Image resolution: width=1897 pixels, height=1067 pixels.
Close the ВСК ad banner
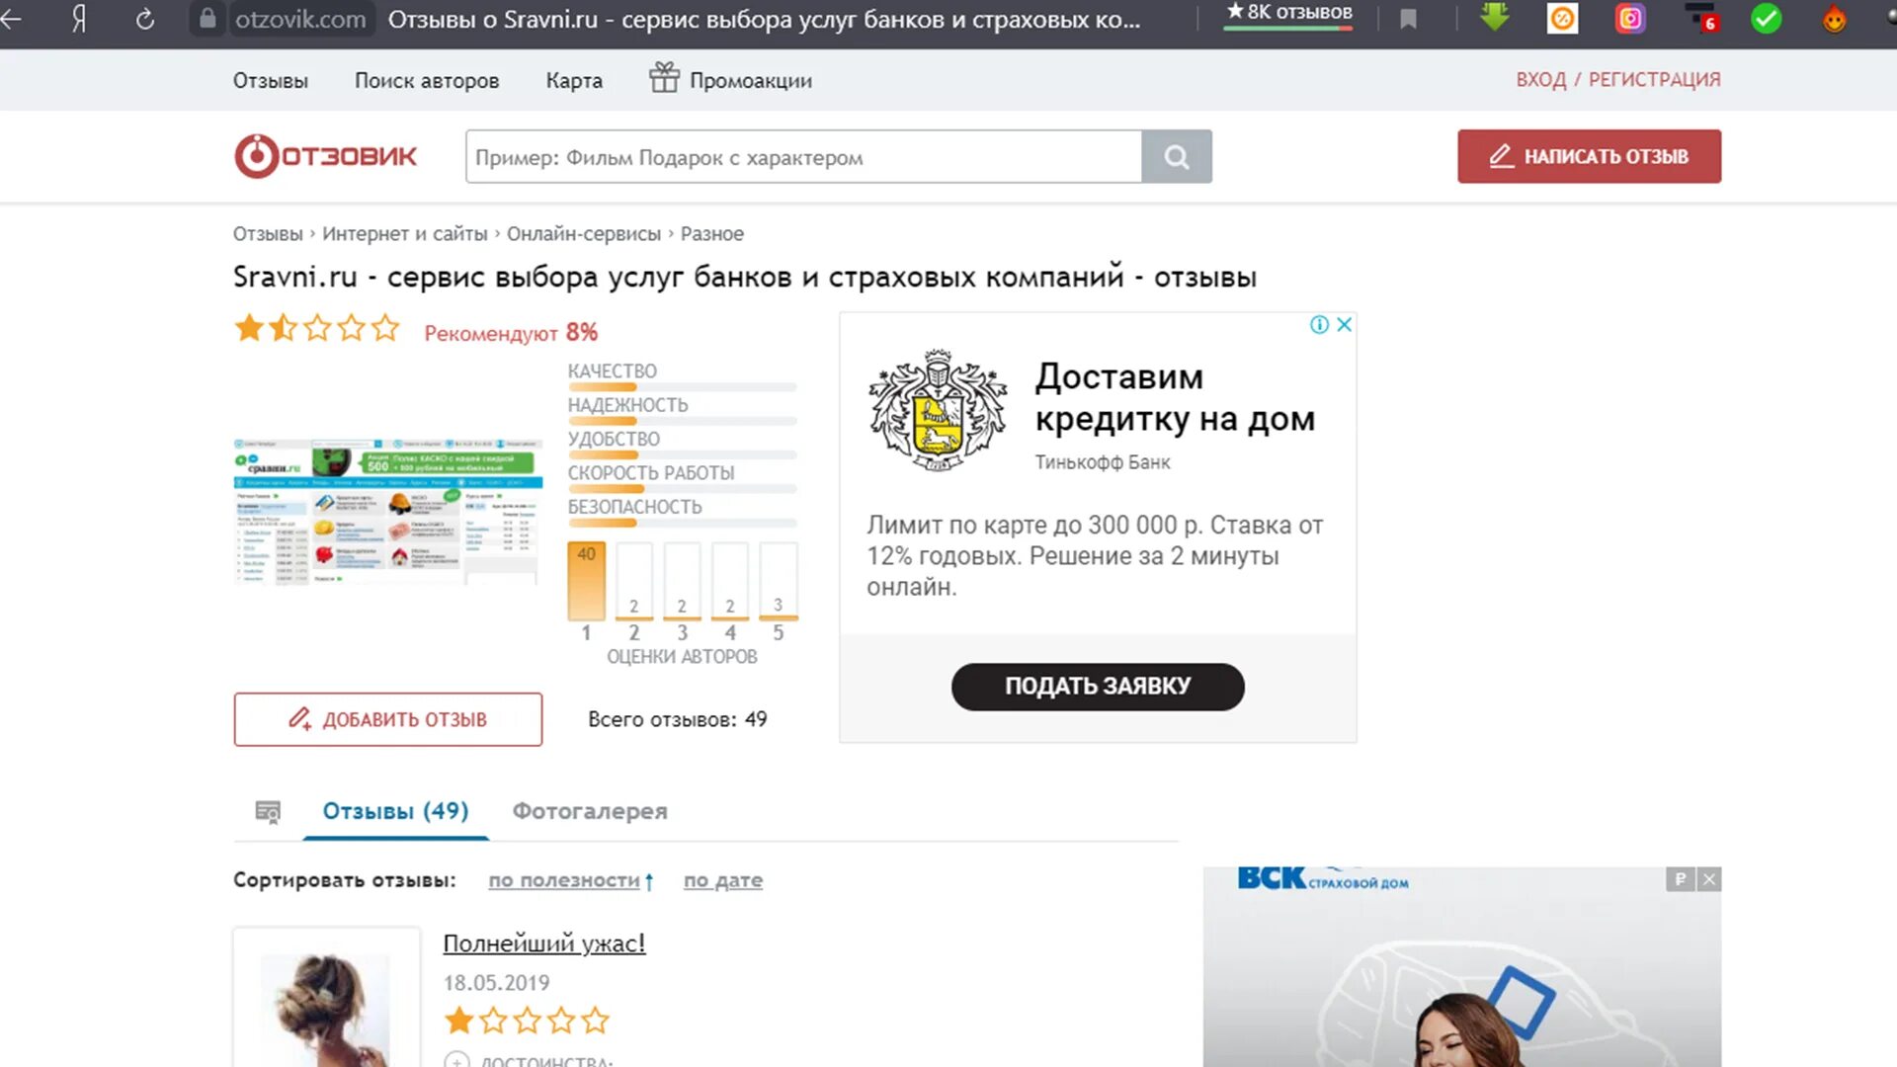[x=1709, y=879]
